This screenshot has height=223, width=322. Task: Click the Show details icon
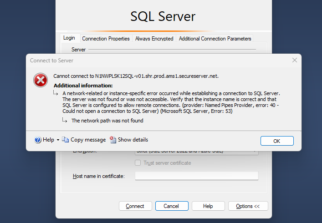[x=113, y=140]
